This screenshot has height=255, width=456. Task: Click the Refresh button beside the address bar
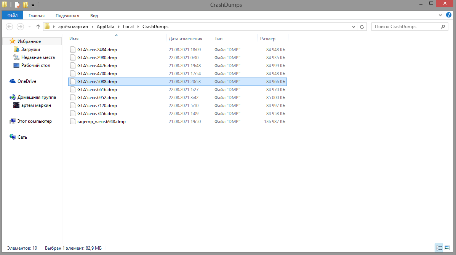click(x=362, y=27)
